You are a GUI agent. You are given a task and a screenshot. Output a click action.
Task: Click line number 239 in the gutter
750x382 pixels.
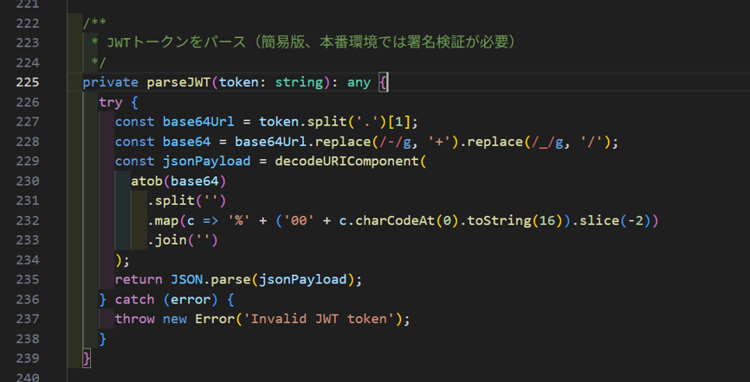click(27, 359)
